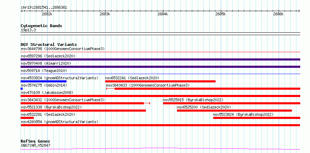
Task: Open the nsv4260854 gnomAD variant label
Action: 60,122
